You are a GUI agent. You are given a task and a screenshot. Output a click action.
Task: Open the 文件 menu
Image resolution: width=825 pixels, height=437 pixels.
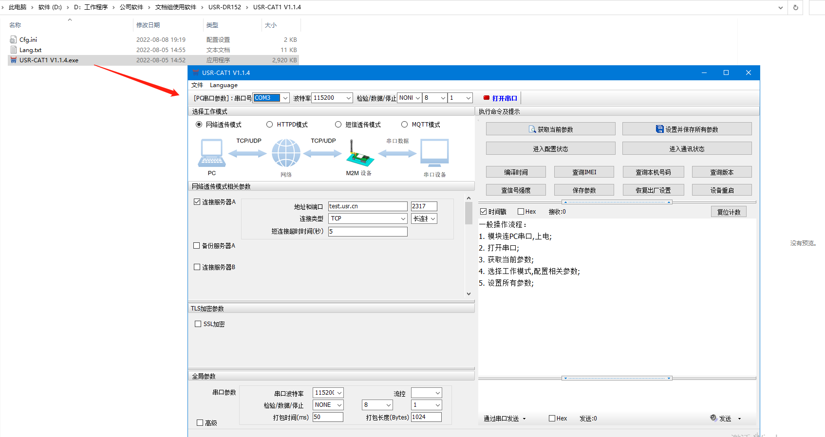[197, 85]
